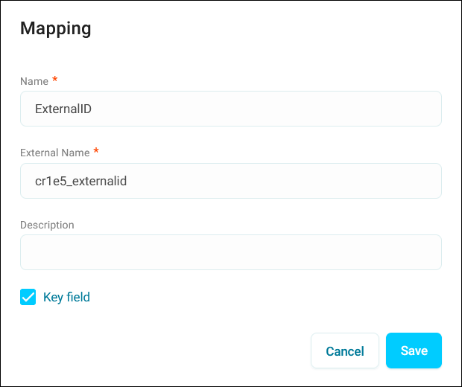462x387 pixels.
Task: Focus the Name input field
Action: [231, 109]
